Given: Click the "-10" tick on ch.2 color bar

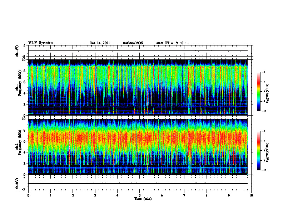Looking at the screenshot, I should pos(264,170).
